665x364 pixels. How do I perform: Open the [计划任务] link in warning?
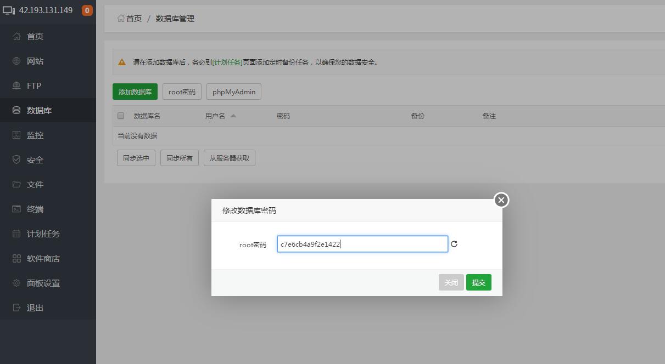(227, 62)
